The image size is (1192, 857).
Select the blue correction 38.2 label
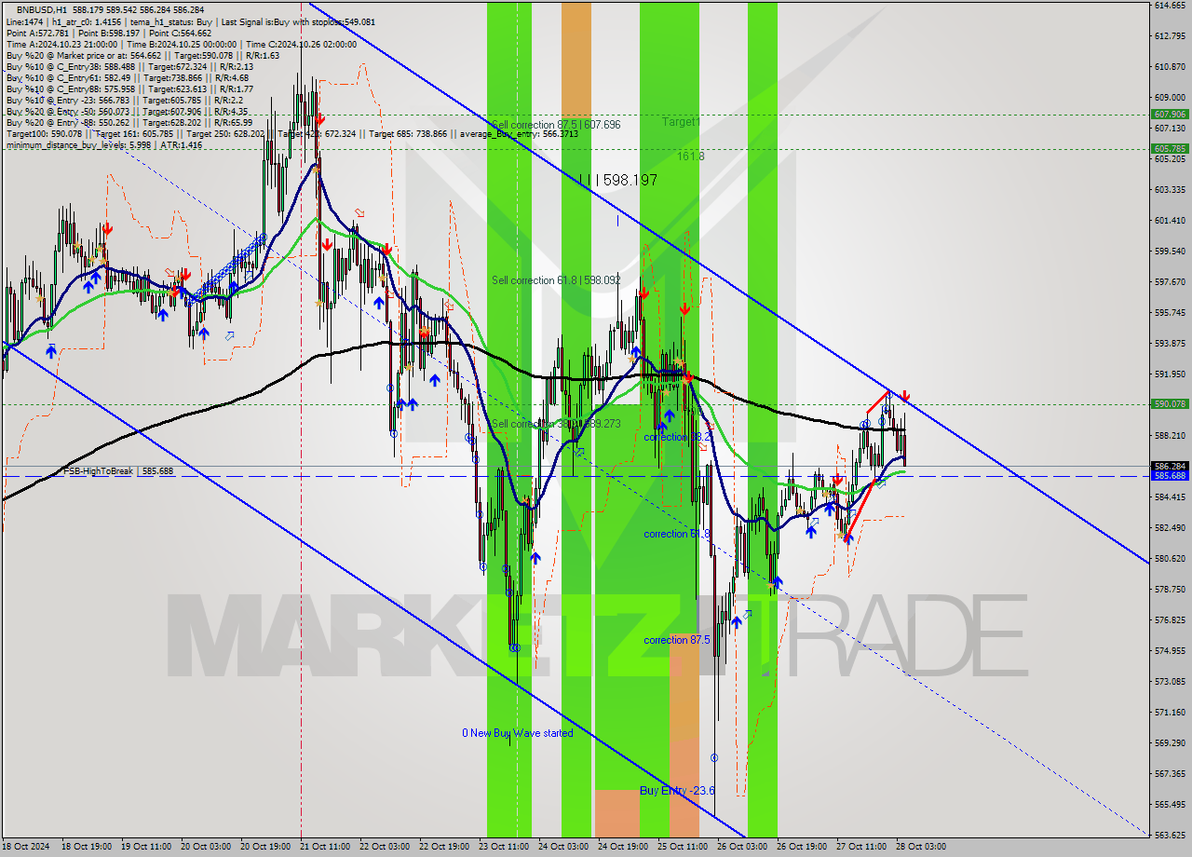tap(677, 437)
